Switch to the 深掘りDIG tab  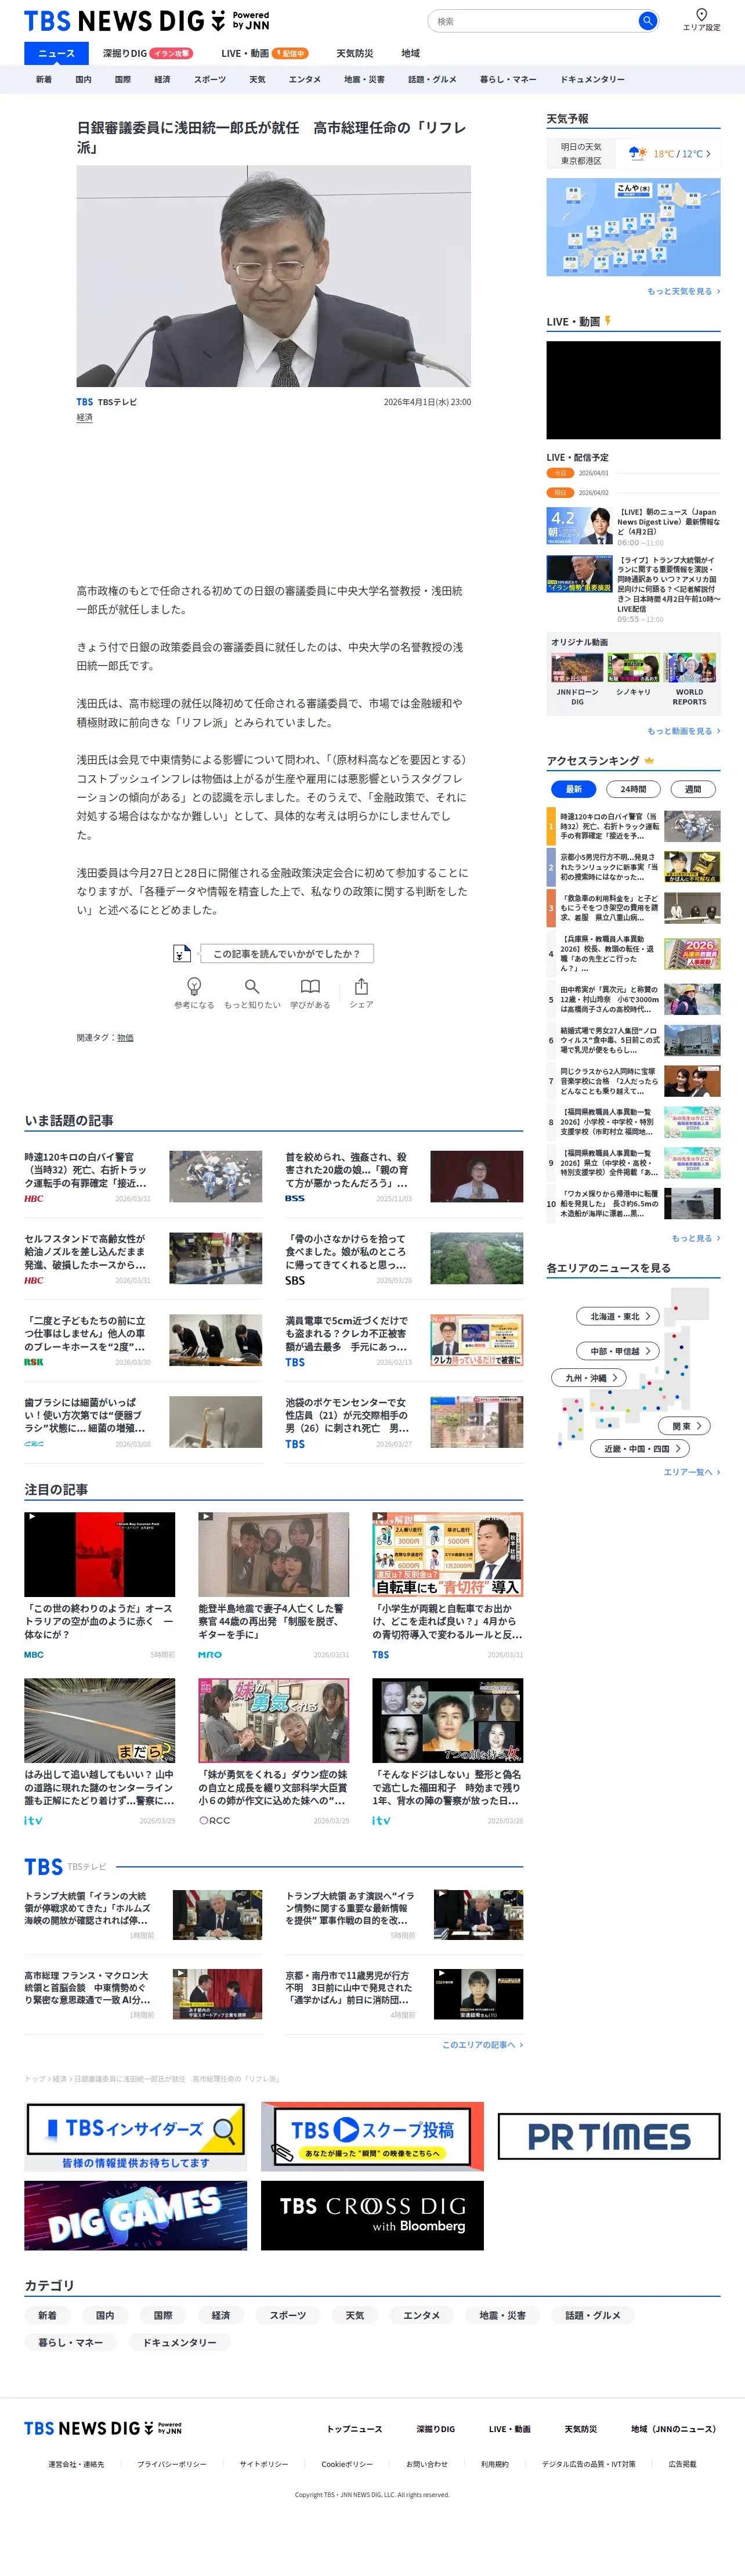point(148,53)
